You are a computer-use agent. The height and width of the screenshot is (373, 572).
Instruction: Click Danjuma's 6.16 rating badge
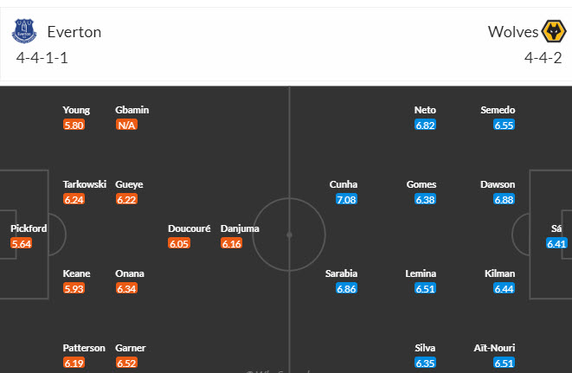(x=231, y=244)
